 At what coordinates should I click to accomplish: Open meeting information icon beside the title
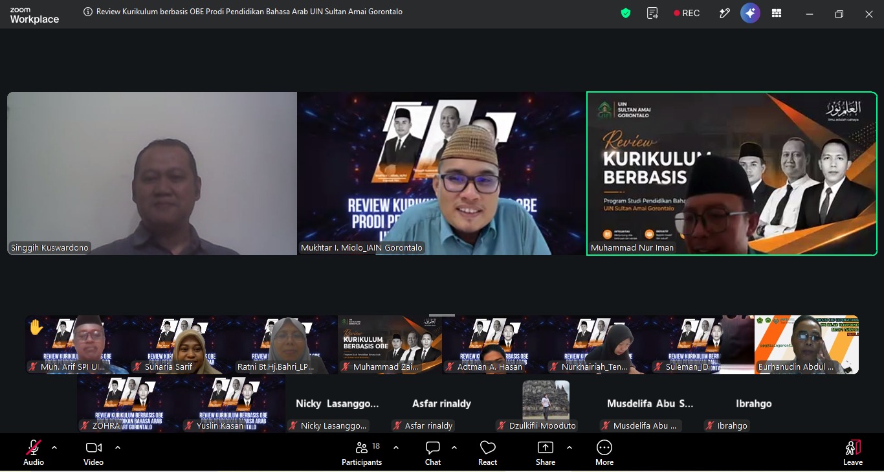point(88,12)
